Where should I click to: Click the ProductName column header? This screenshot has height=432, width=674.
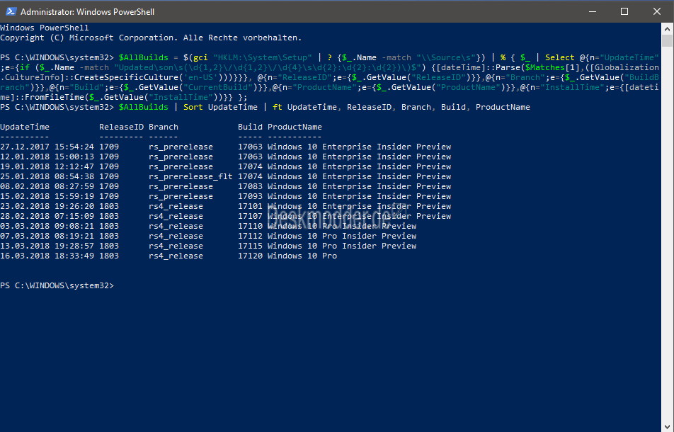click(x=295, y=127)
